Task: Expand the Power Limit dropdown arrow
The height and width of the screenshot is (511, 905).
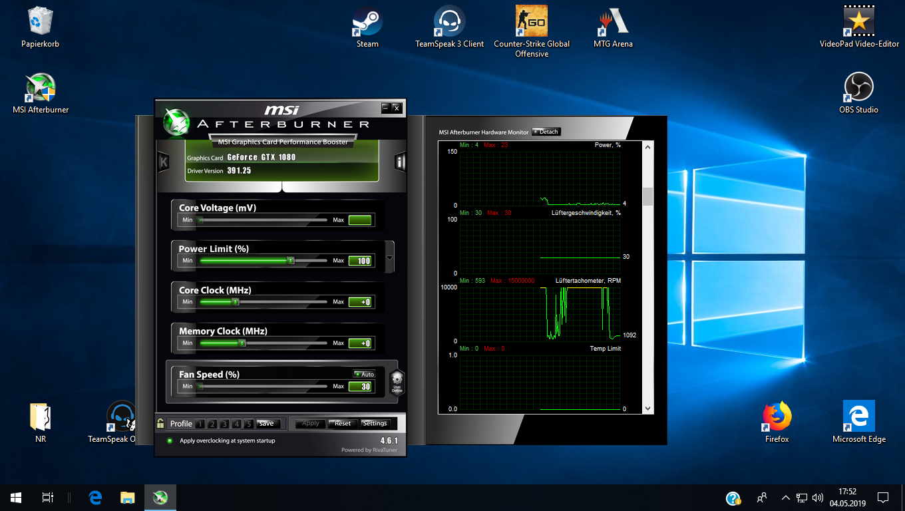Action: pyautogui.click(x=390, y=257)
